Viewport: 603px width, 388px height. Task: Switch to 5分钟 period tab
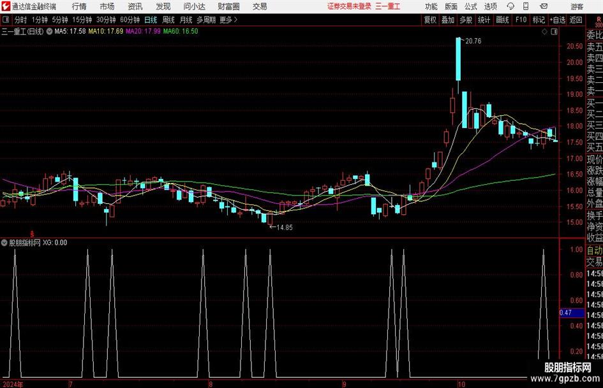[59, 20]
